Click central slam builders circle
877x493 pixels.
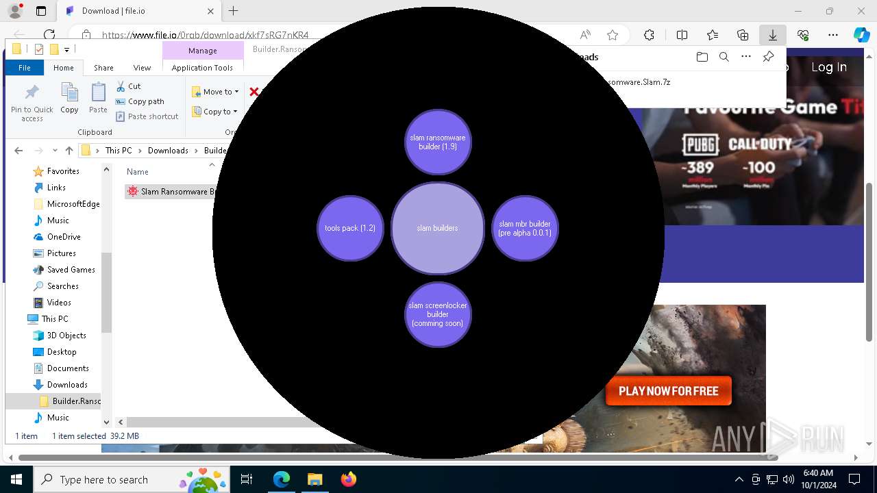(438, 228)
